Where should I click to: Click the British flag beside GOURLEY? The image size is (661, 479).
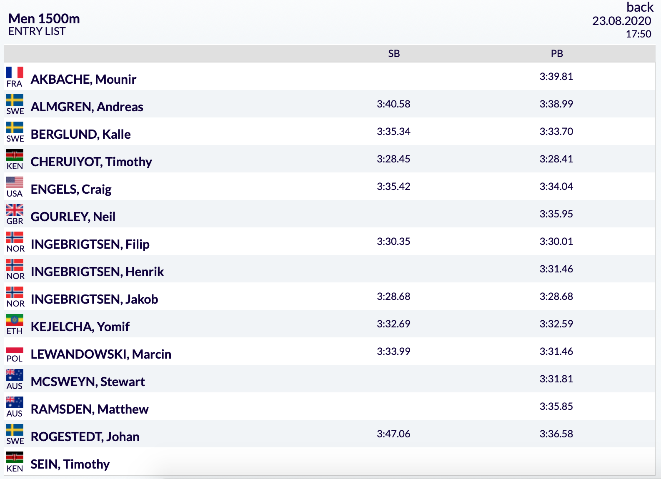tap(15, 210)
